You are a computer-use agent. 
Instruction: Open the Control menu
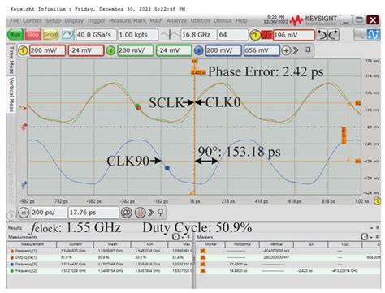click(x=32, y=20)
